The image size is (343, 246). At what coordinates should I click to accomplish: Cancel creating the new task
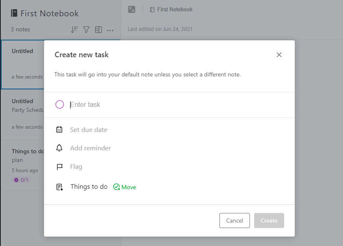(235, 221)
